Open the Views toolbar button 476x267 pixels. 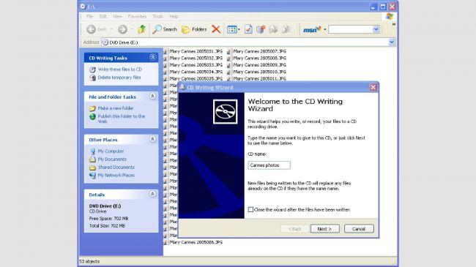tap(233, 29)
